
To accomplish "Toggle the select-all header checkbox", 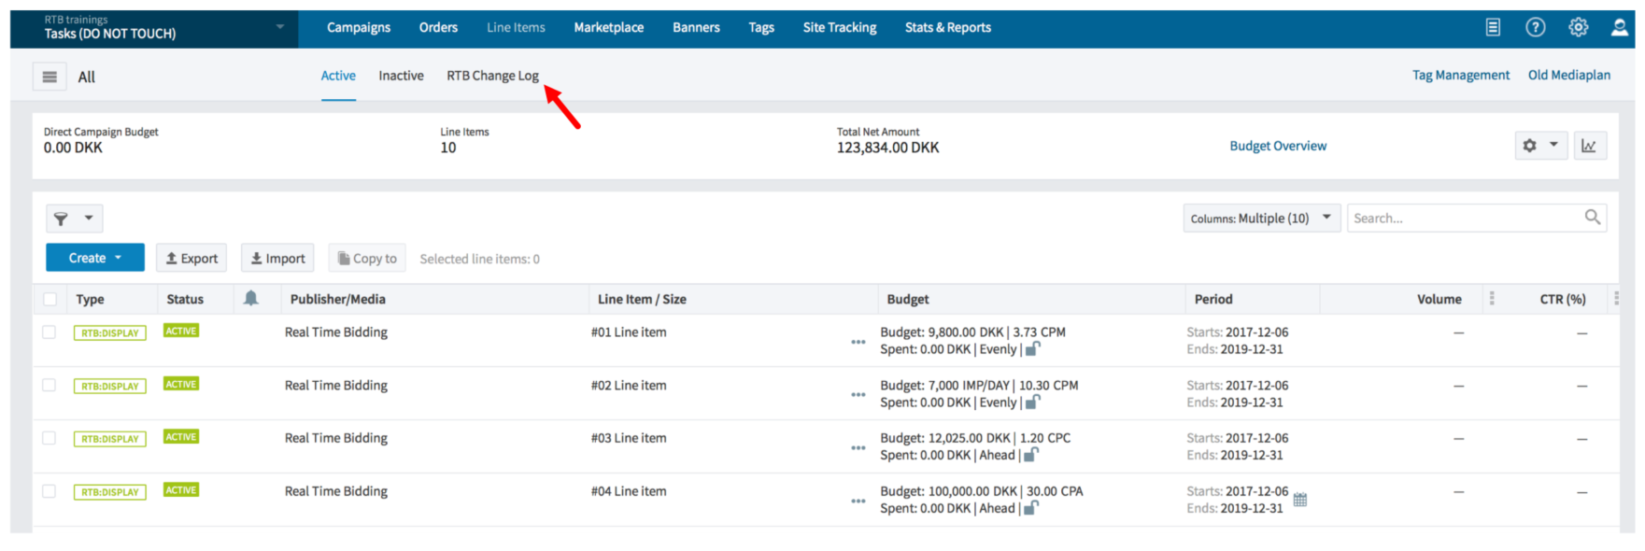I will click(50, 299).
